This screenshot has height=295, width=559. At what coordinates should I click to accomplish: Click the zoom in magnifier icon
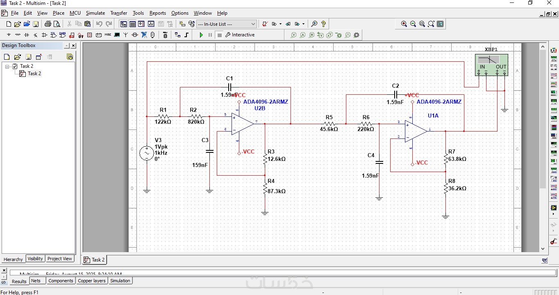[x=404, y=24]
